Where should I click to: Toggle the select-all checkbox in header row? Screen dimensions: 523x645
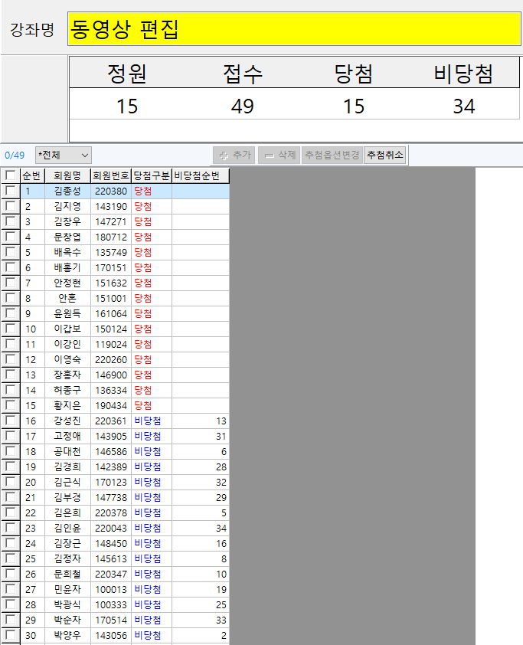click(x=10, y=175)
